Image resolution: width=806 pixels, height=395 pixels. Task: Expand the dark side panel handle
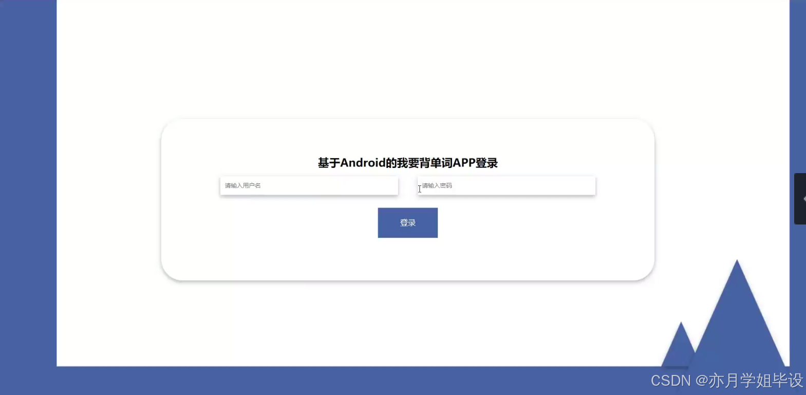coord(800,199)
